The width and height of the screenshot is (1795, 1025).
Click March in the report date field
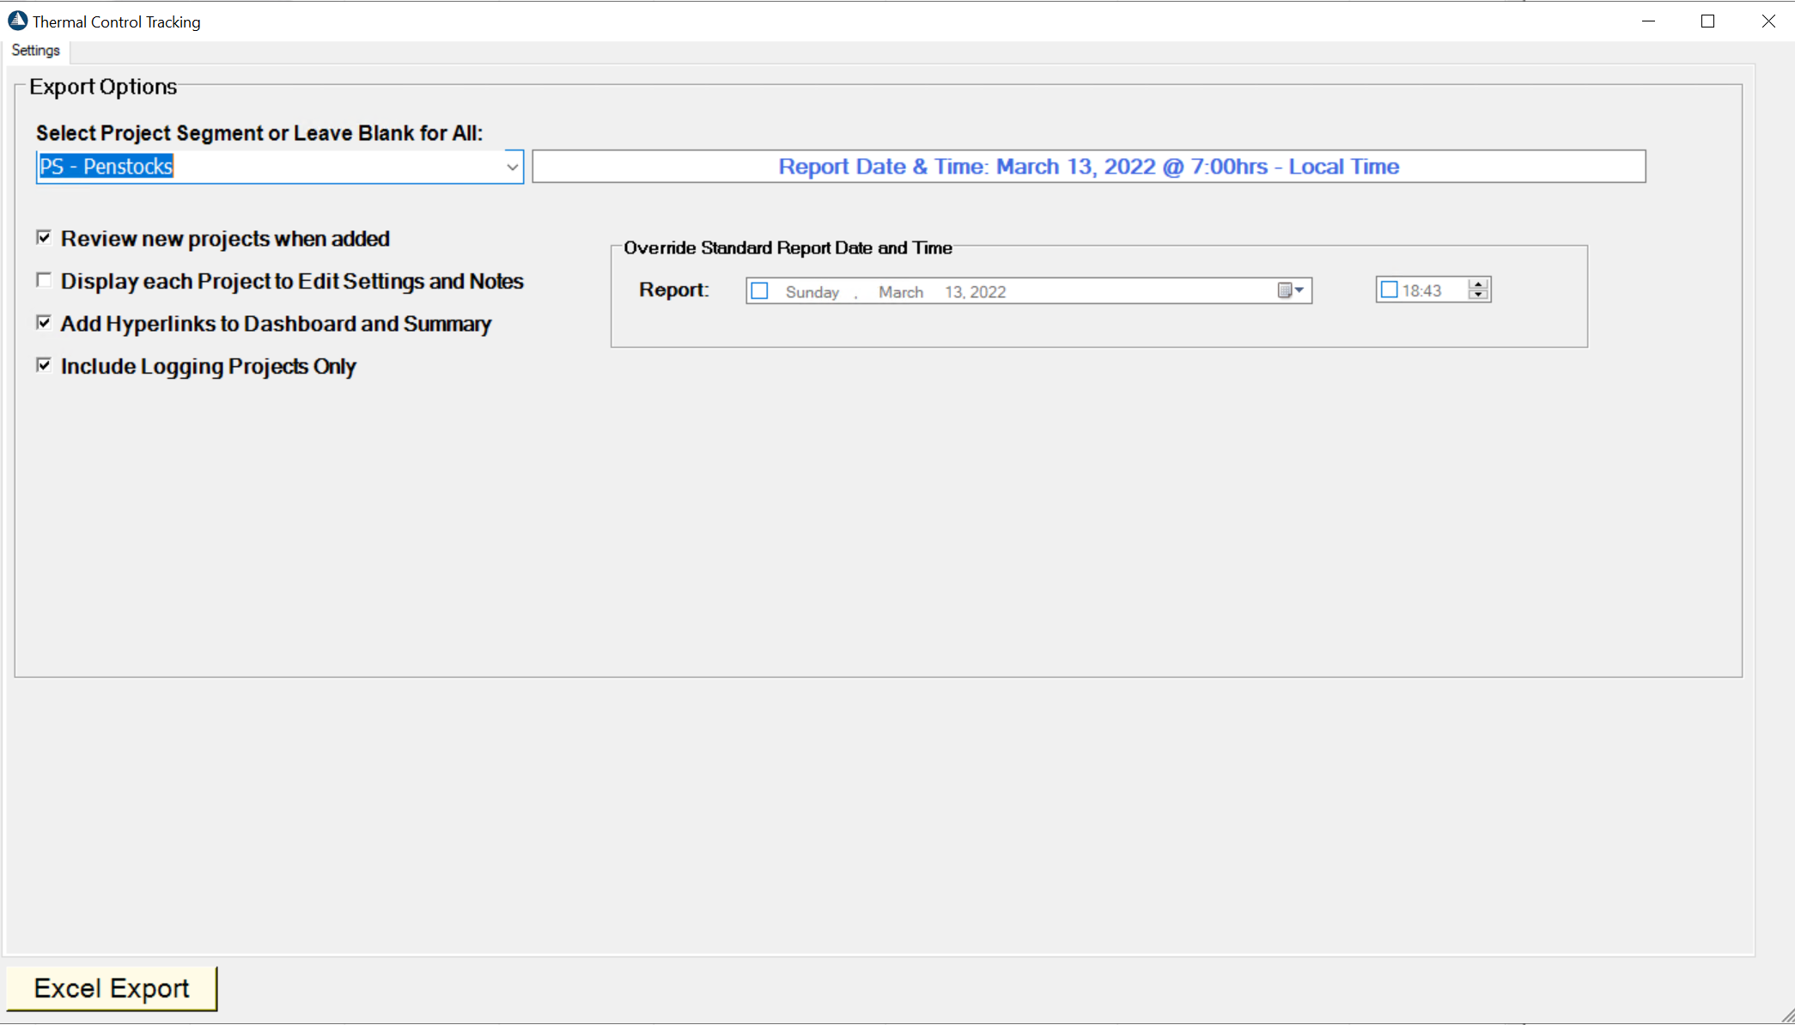900,292
